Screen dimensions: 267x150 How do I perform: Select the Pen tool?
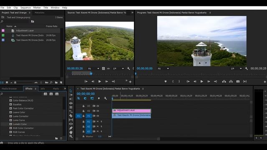(x=71, y=128)
